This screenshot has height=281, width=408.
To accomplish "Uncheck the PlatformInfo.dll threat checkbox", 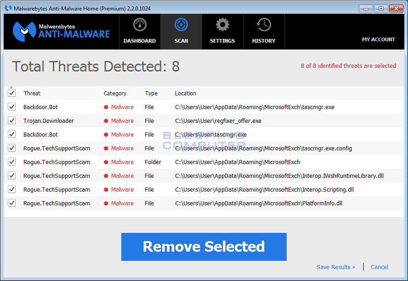I will point(11,203).
